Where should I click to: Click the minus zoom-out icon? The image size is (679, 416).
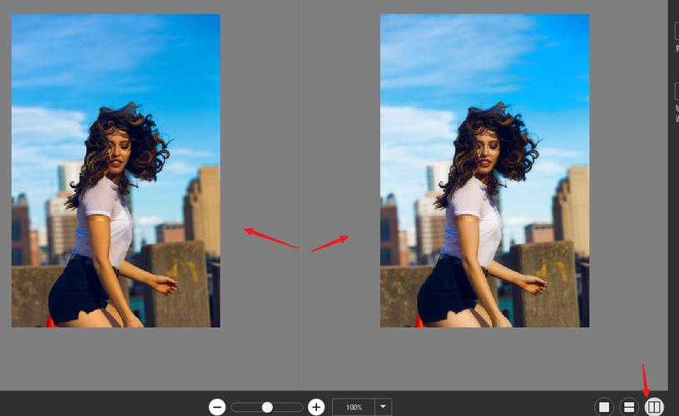click(217, 407)
